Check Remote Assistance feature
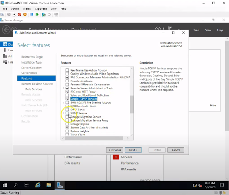Screen dimensions: 229x195 point(67,81)
